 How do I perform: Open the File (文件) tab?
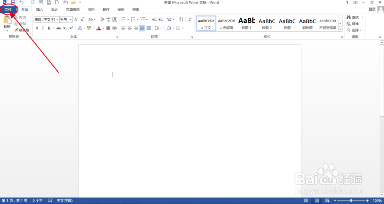(x=8, y=10)
